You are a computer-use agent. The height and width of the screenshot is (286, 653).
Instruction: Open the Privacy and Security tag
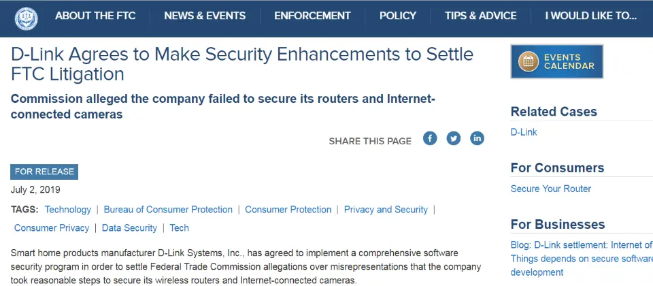[x=386, y=210]
